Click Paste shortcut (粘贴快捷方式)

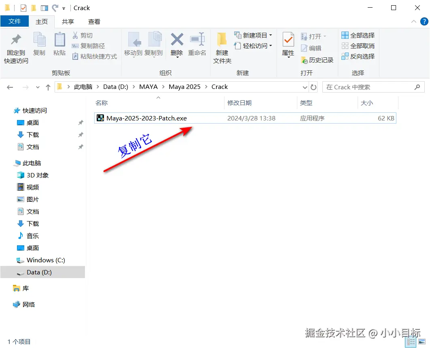[x=95, y=57]
